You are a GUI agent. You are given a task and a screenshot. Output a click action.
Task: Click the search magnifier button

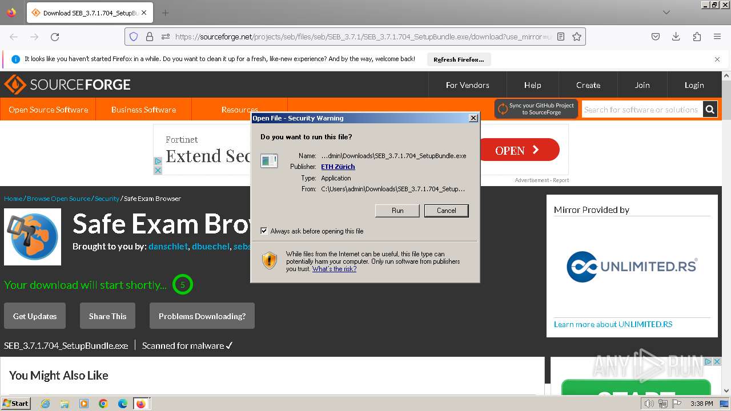coord(710,110)
